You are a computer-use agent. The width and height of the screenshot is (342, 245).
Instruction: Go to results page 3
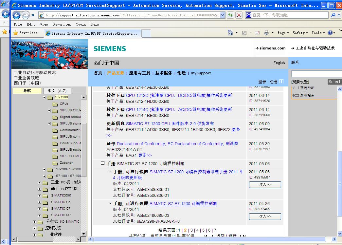tap(191, 230)
